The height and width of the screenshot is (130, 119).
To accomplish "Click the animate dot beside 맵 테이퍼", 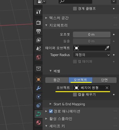I will 114,62.
